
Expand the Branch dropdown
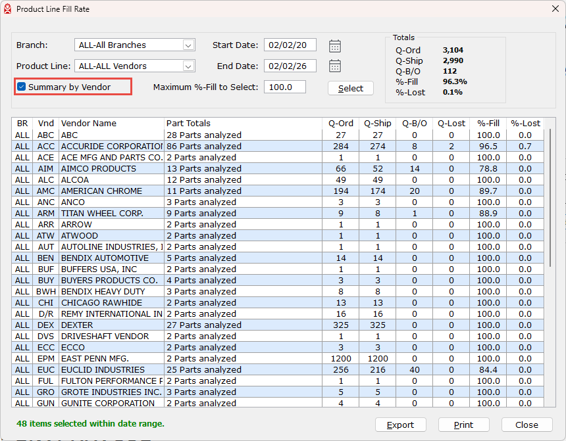(x=188, y=45)
